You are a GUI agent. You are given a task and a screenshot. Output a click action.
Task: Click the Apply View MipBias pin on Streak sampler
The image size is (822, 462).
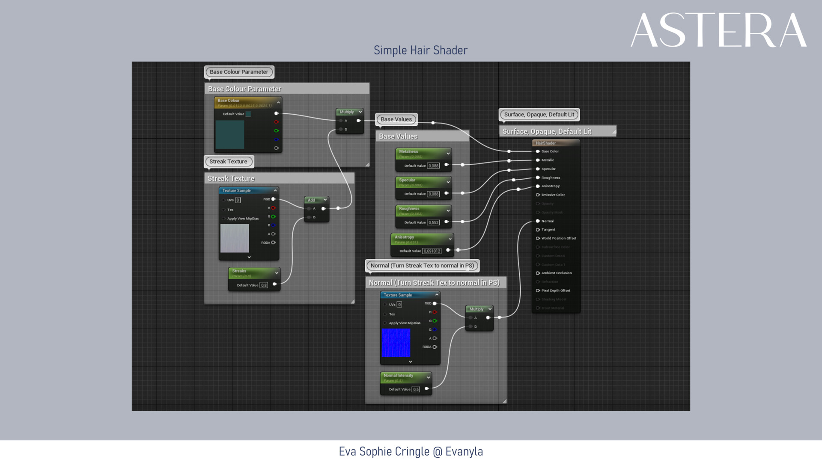223,219
